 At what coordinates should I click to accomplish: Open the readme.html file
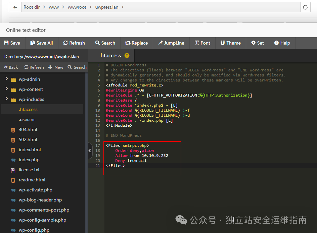click(32, 180)
